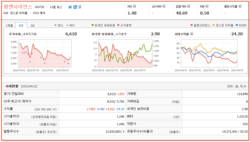Click the 팜젠사이언스 company name title

tap(18, 7)
